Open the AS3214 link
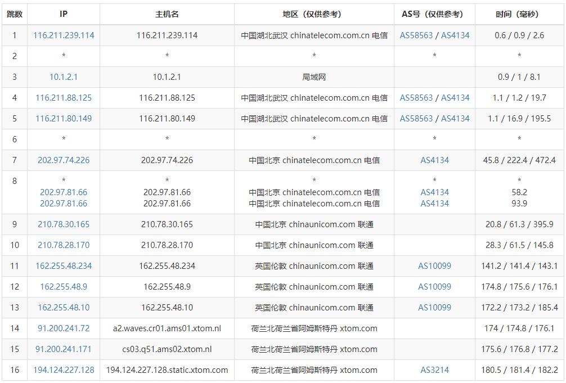The image size is (566, 383). 434,370
